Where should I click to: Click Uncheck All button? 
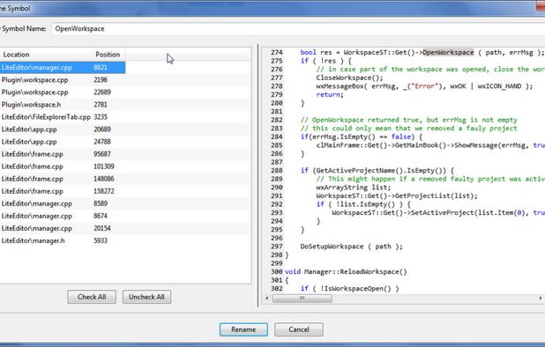coord(146,297)
